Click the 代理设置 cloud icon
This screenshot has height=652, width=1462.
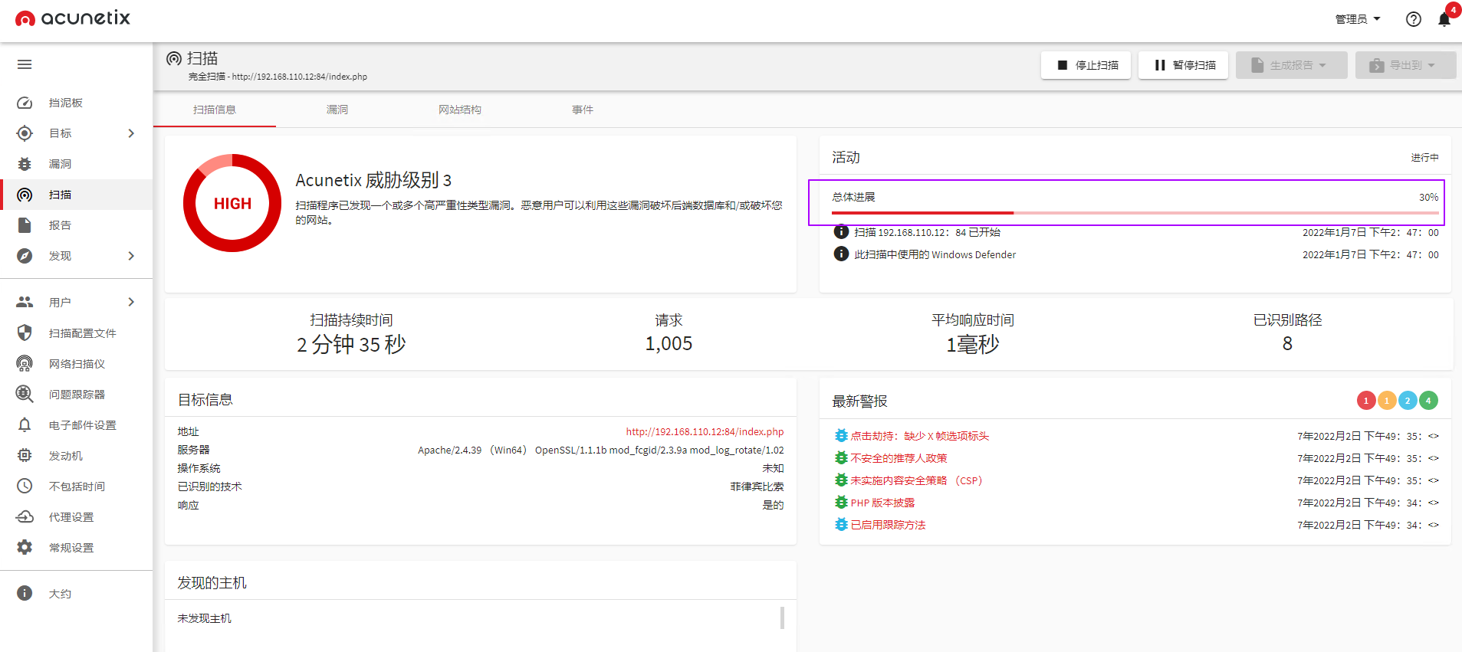coord(25,516)
